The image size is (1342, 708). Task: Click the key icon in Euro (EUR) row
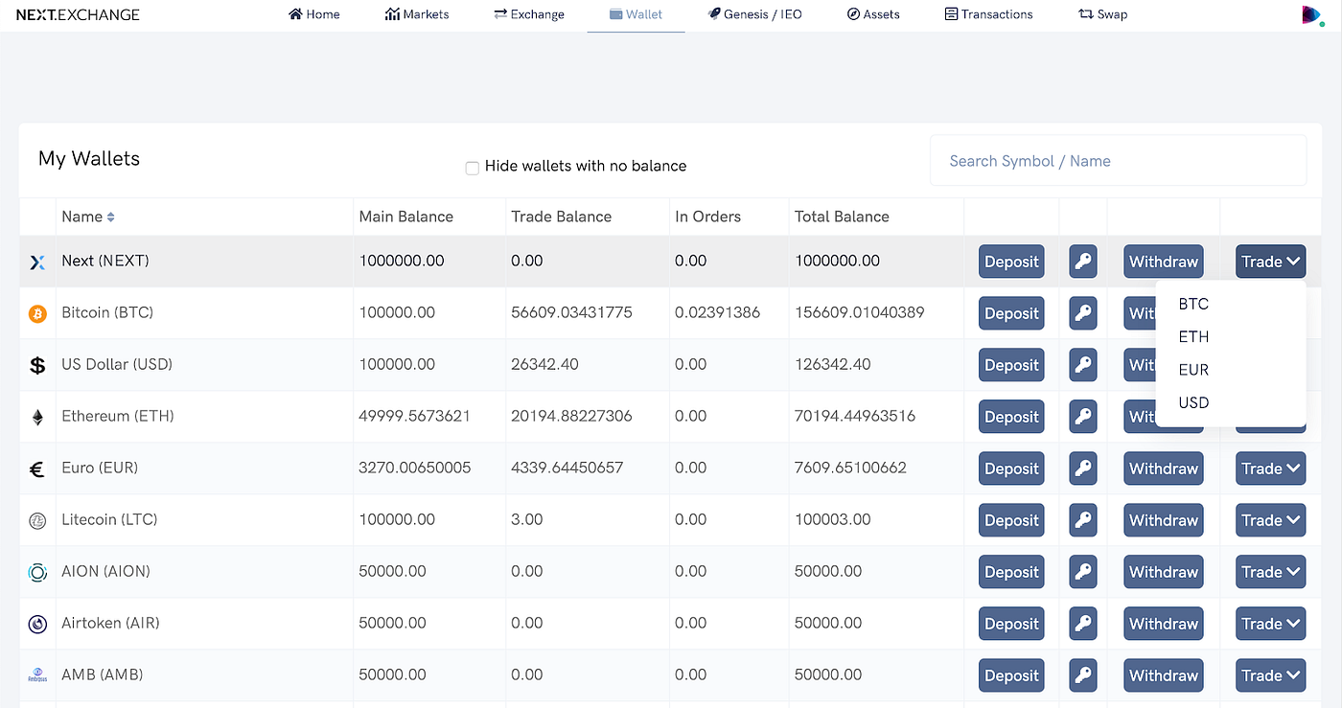coord(1083,468)
